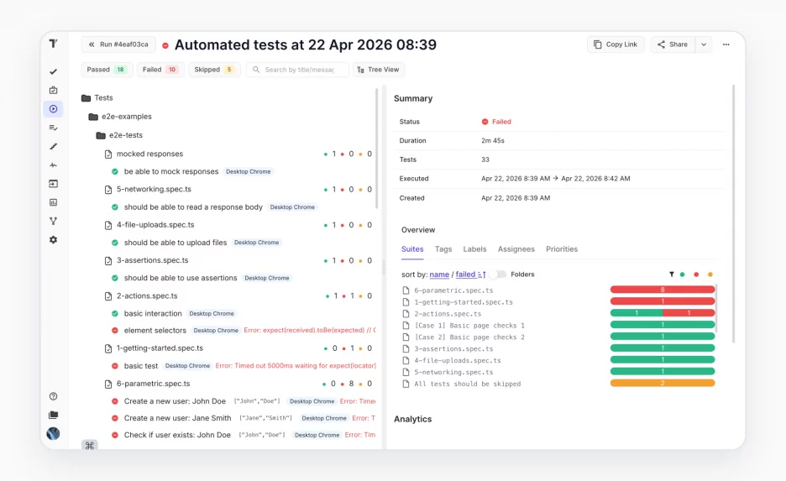
Task: Open the help question mark icon
Action: tap(53, 396)
